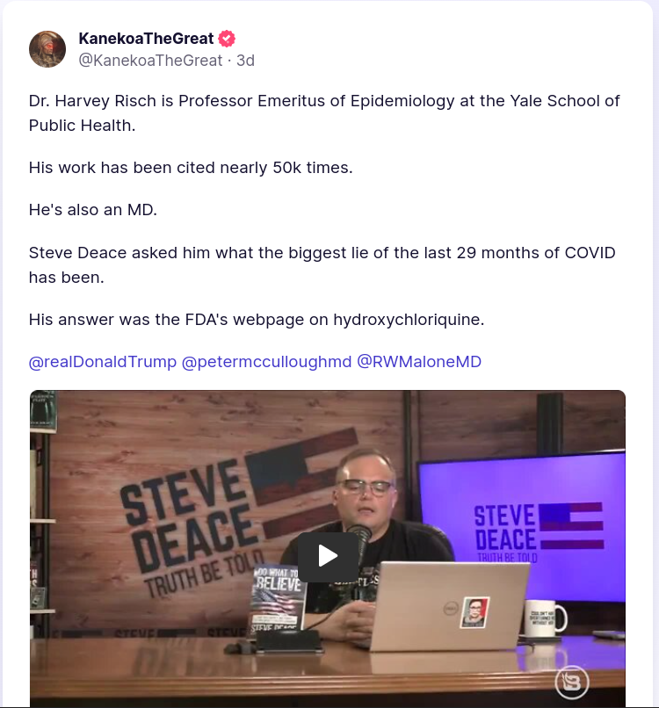Select the Yale School of Public Health sentence
Image resolution: width=659 pixels, height=708 pixels.
pyautogui.click(x=324, y=113)
